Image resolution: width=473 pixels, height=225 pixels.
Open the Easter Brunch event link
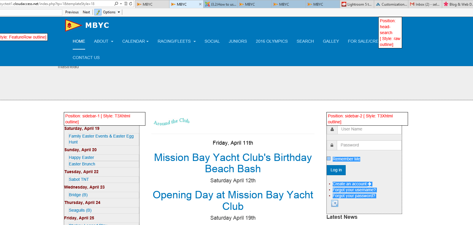tap(82, 164)
